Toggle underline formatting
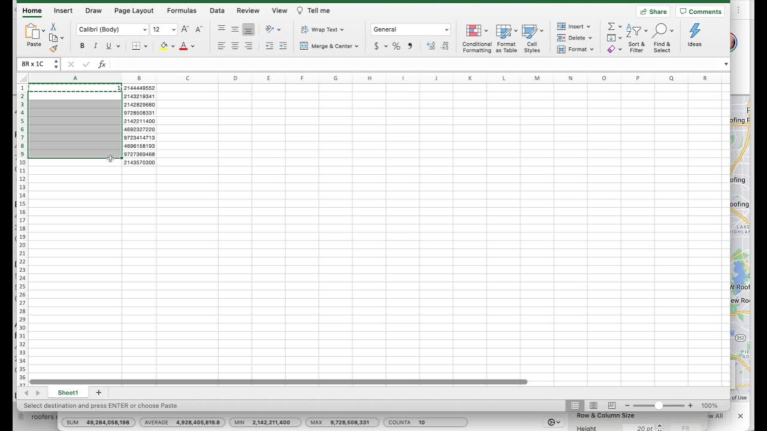This screenshot has width=767, height=431. 108,46
